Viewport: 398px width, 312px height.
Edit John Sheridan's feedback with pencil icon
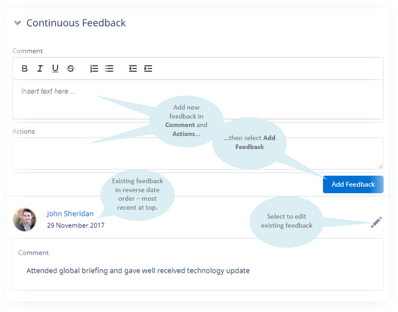tap(376, 222)
